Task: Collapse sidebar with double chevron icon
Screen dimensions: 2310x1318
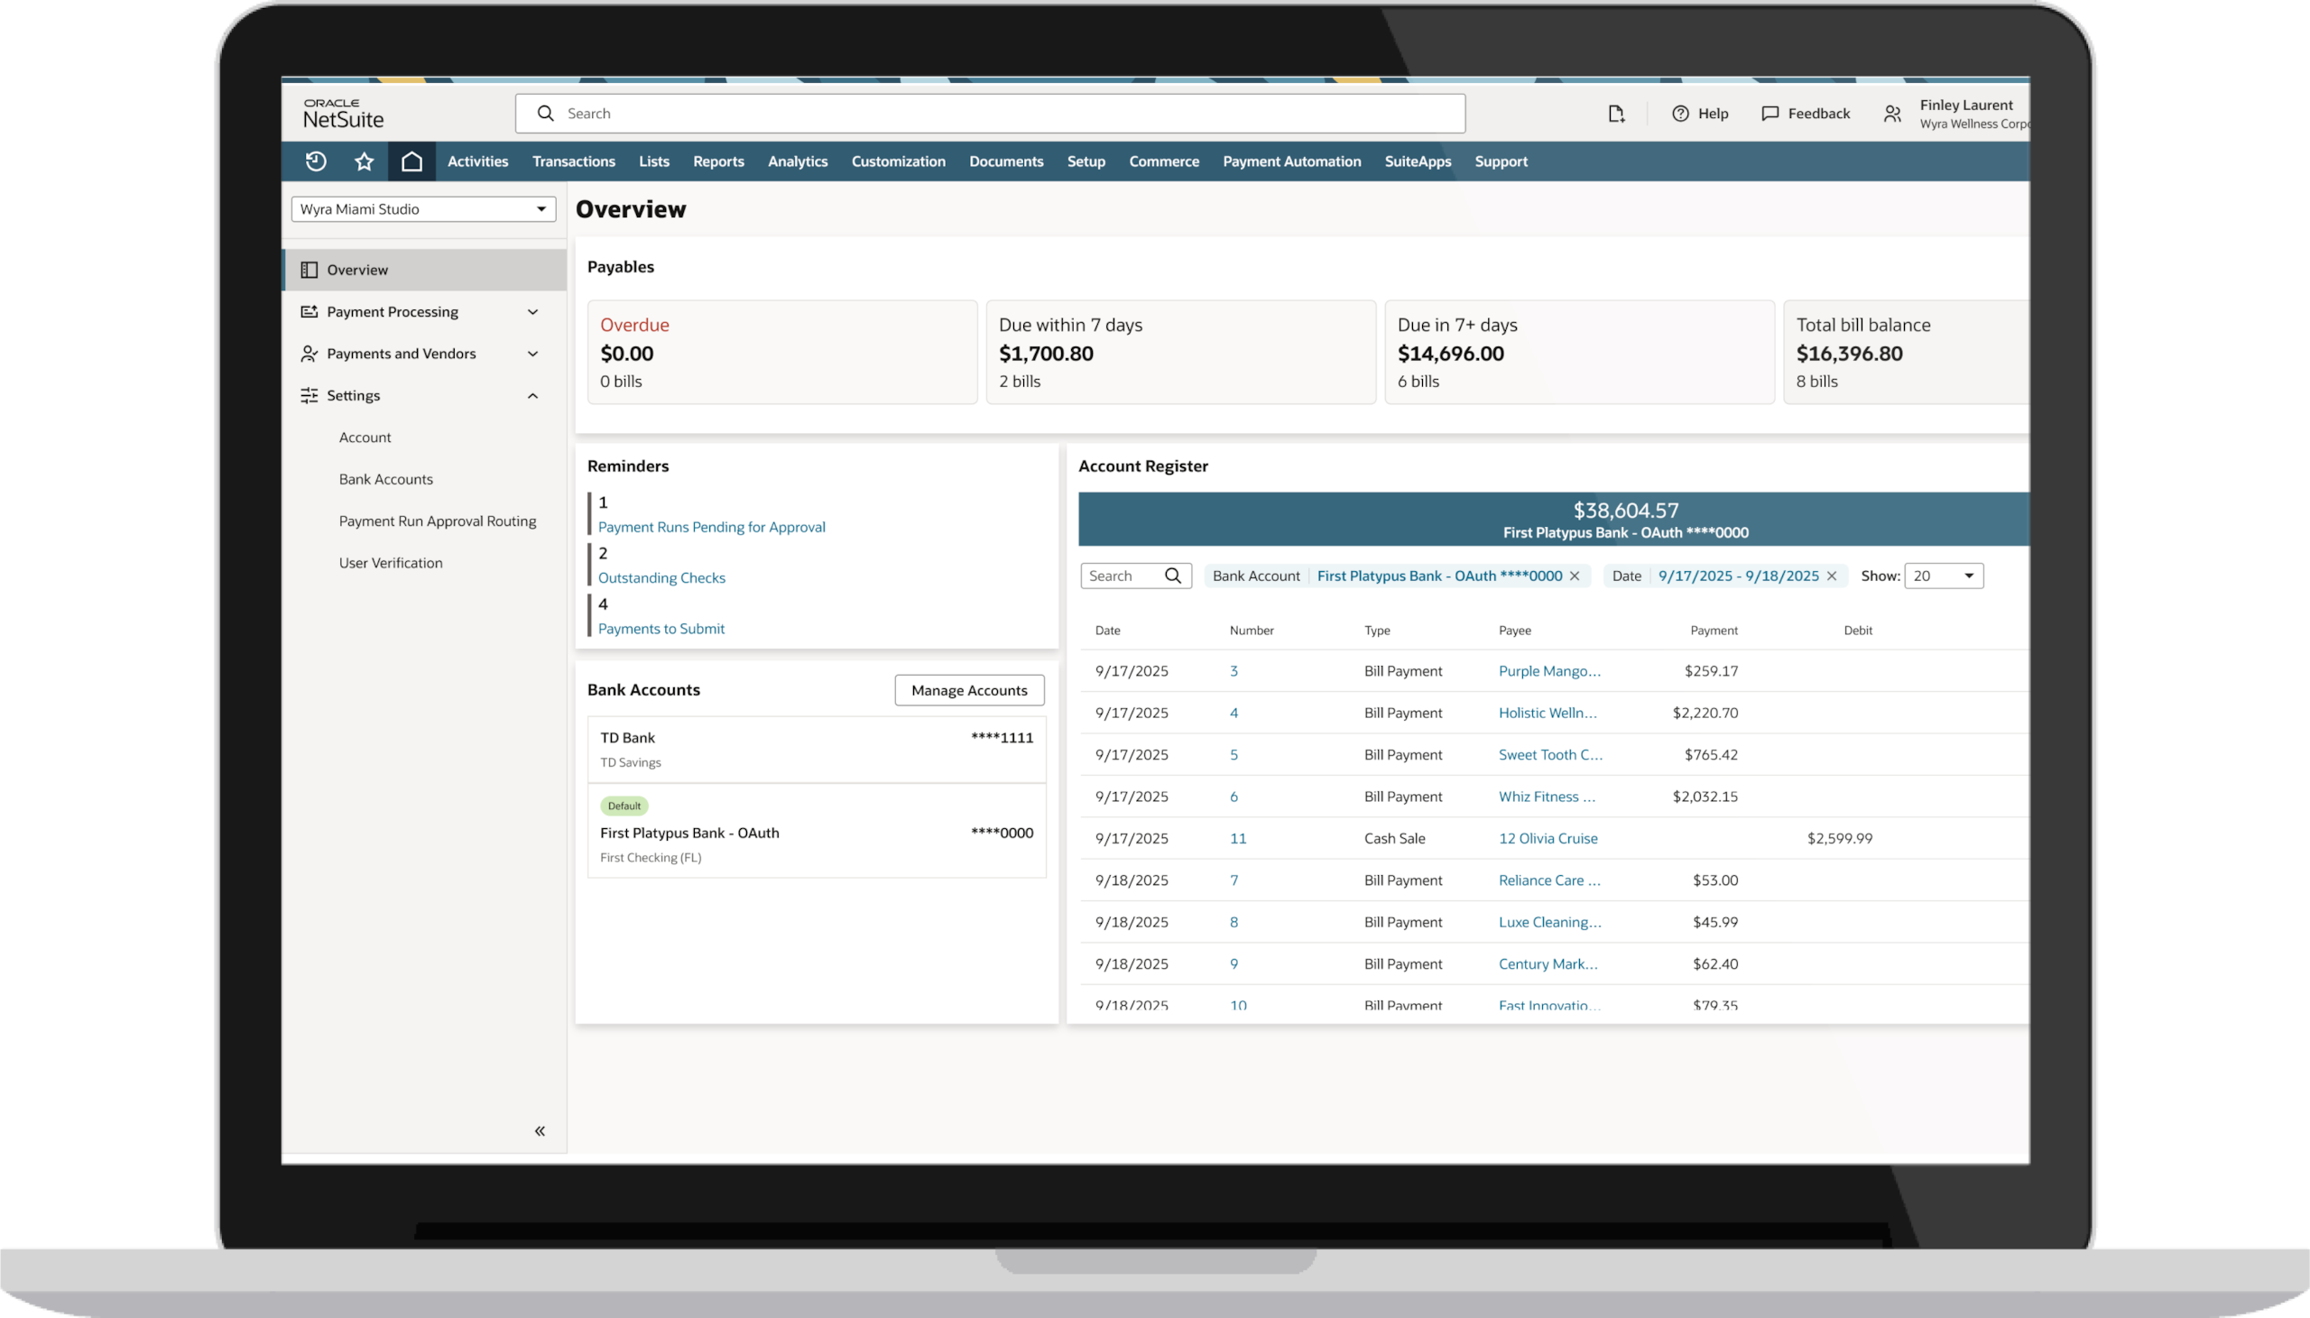Action: tap(540, 1130)
